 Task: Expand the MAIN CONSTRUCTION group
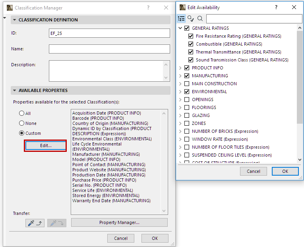pos(180,84)
